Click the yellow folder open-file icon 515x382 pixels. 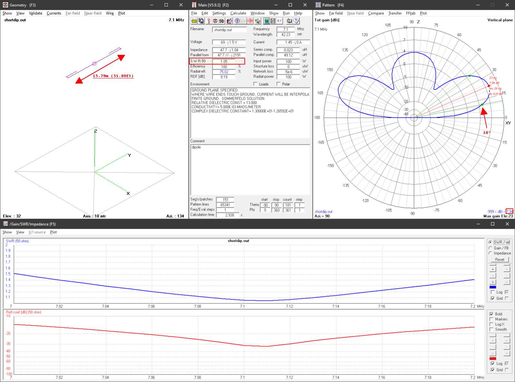(x=194, y=21)
